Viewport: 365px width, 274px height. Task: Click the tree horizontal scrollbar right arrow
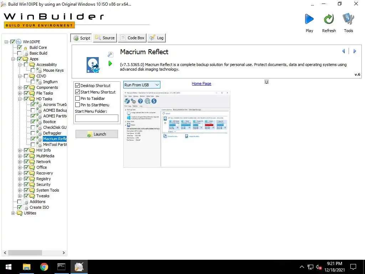pos(64,253)
